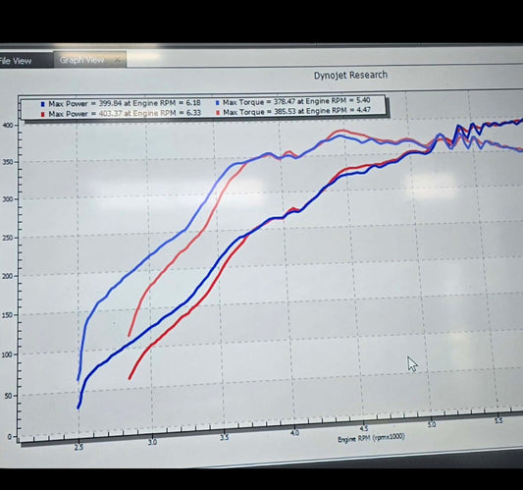Screen dimensions: 523x490
Task: Click the 50 value on the vertical axis
Action: pos(9,396)
